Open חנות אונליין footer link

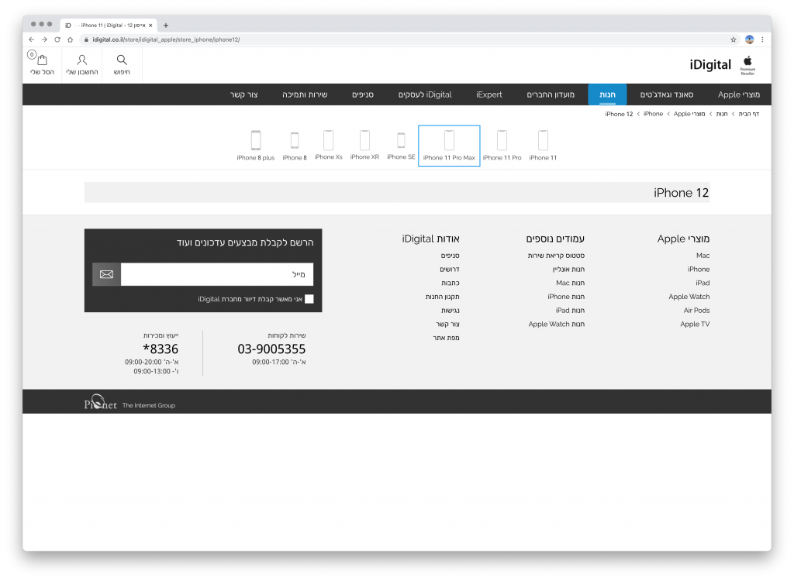point(568,270)
